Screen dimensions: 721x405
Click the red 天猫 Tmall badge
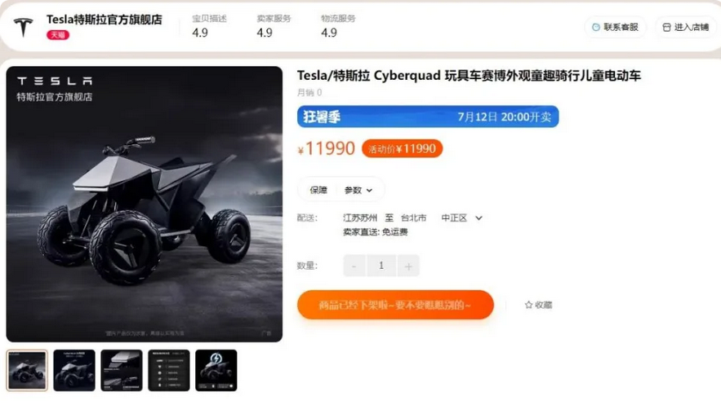[x=58, y=35]
